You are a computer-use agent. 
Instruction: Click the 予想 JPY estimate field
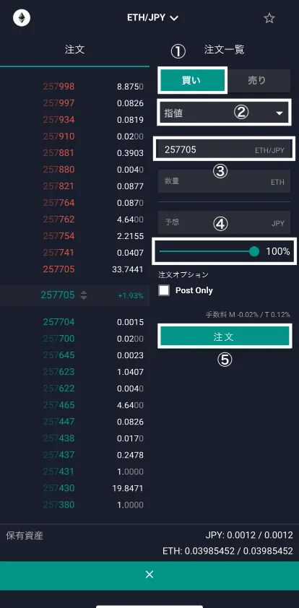click(x=224, y=222)
